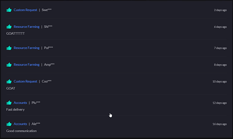Click the 16 days ago timestamp
This screenshot has height=139, width=233.
tap(220, 124)
